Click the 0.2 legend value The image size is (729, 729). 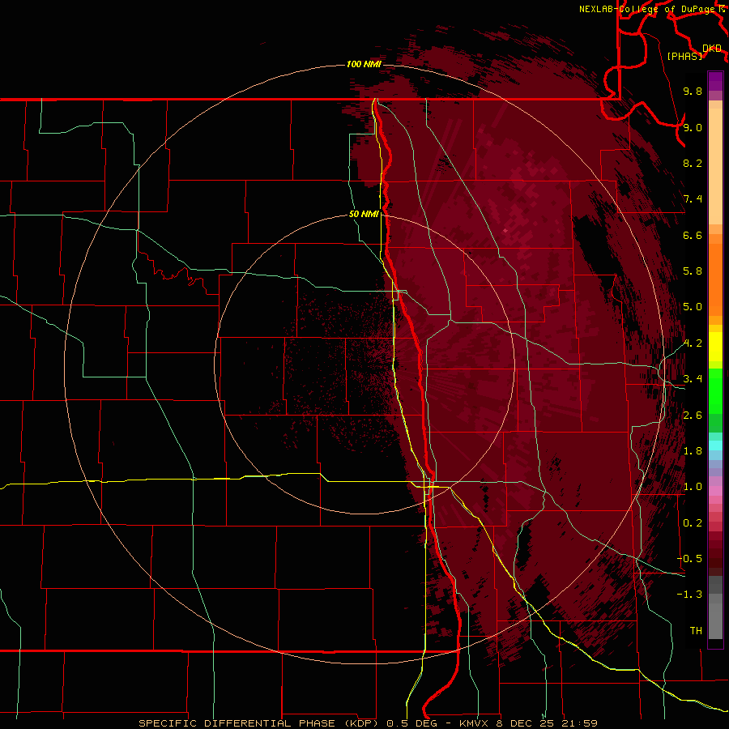pos(693,523)
